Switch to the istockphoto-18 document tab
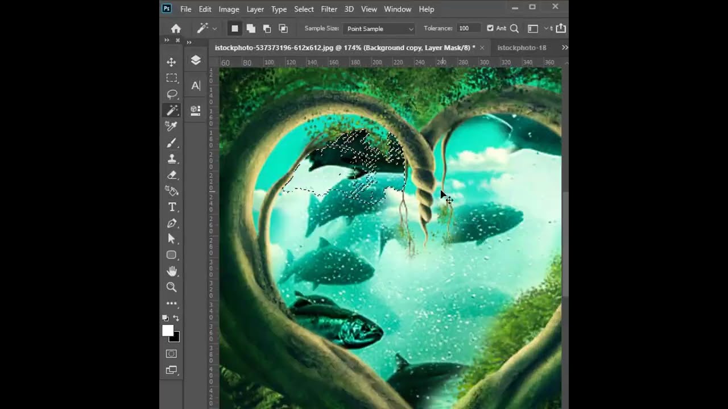The image size is (728, 409). pyautogui.click(x=522, y=48)
